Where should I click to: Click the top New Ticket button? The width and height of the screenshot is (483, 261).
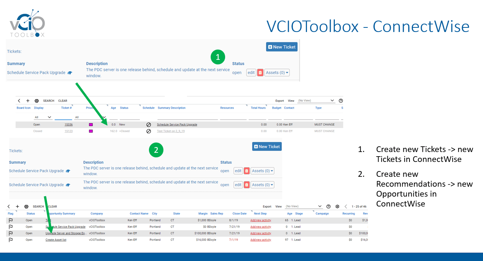[x=281, y=47]
